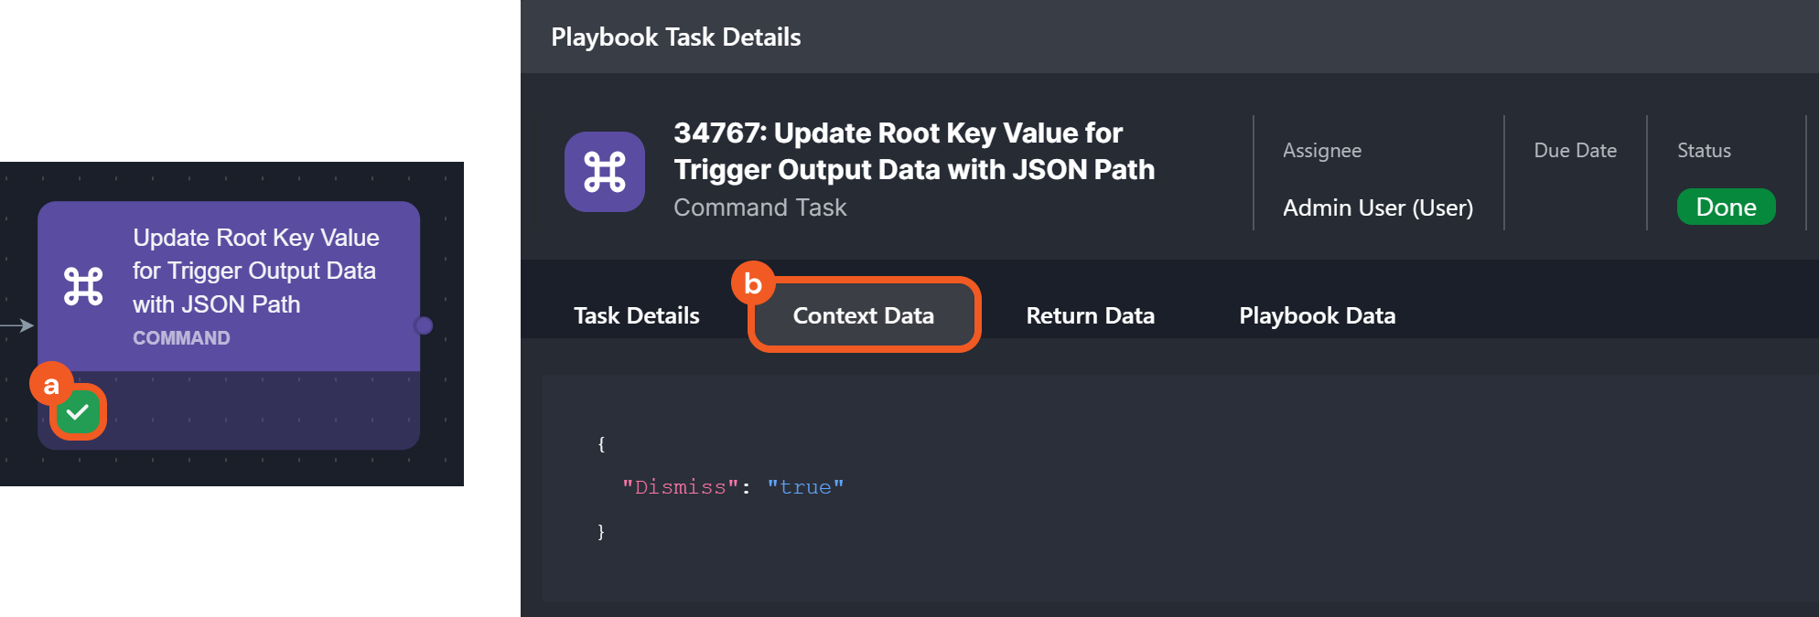Switch to the Context Data tab

coord(863,315)
